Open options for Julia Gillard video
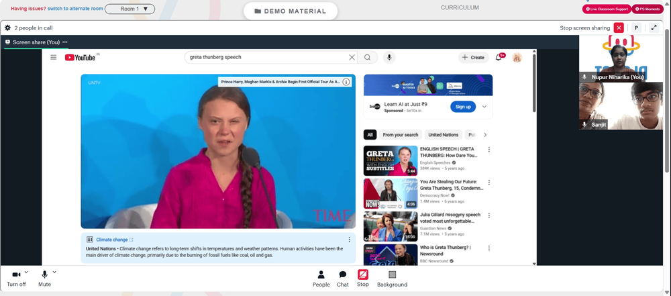The height and width of the screenshot is (296, 671). (489, 215)
